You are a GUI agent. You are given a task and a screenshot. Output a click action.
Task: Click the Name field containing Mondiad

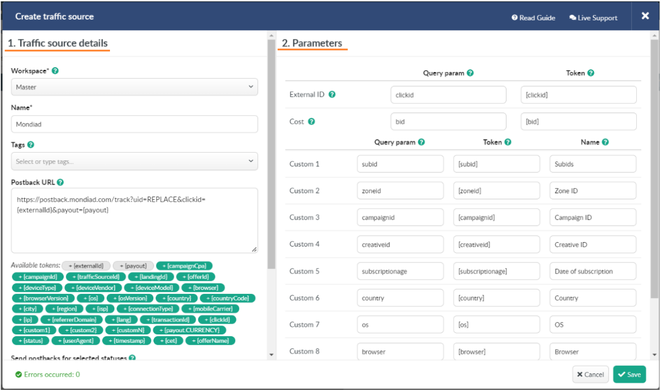134,124
